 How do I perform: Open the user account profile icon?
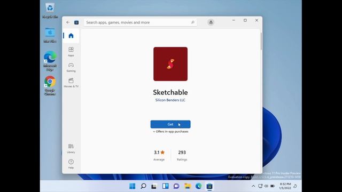pyautogui.click(x=211, y=22)
